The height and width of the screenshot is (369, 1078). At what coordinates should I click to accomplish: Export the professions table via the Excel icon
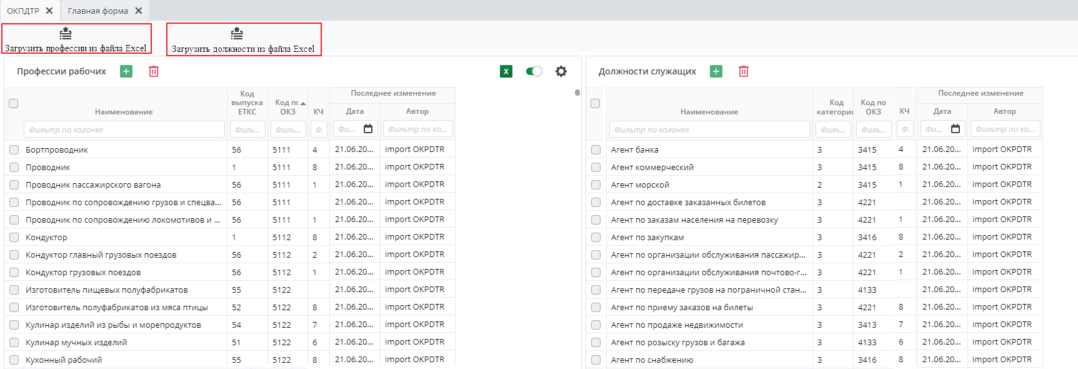tap(506, 71)
